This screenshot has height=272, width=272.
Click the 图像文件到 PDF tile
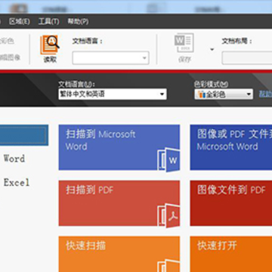point(231,203)
